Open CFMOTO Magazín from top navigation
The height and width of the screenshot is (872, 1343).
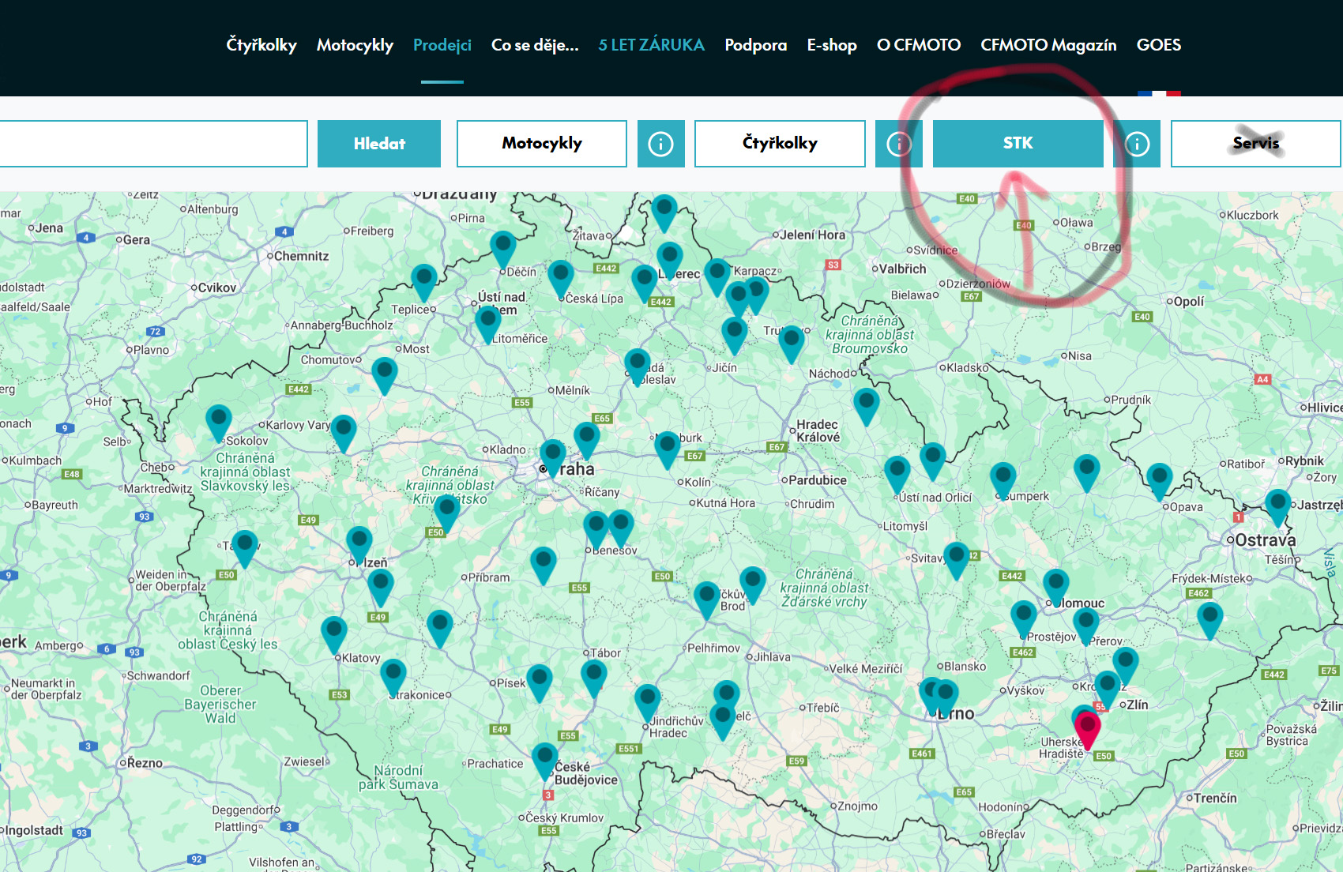[1048, 45]
